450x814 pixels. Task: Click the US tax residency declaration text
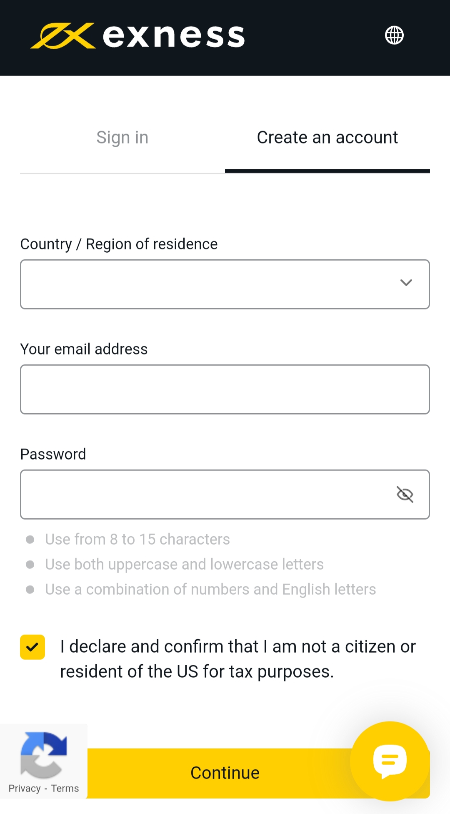[237, 659]
